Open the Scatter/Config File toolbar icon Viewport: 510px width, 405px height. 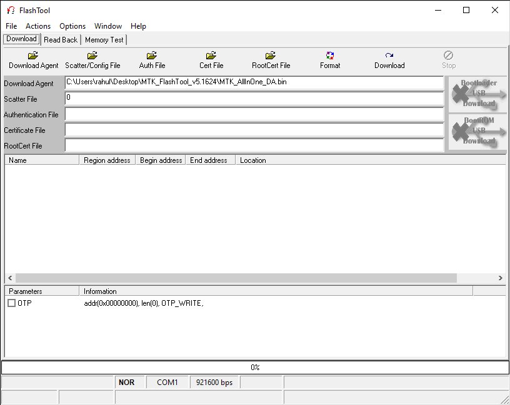(x=92, y=56)
